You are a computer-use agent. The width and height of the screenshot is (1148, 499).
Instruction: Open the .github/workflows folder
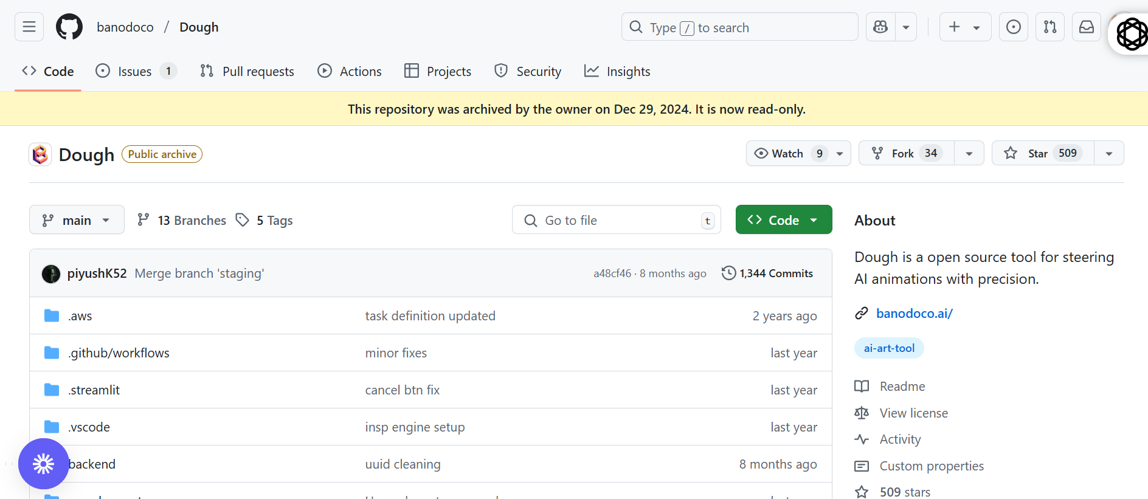[119, 353]
